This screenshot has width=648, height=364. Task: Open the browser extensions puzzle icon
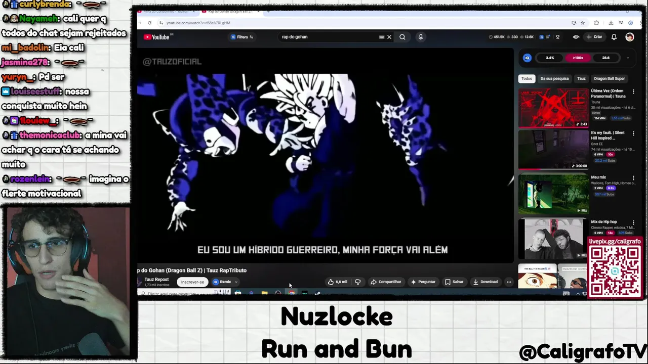pos(596,23)
